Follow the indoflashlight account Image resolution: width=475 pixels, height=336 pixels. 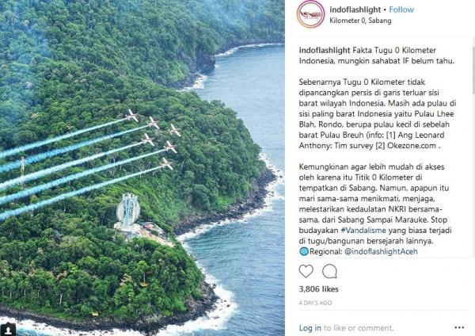coord(401,10)
